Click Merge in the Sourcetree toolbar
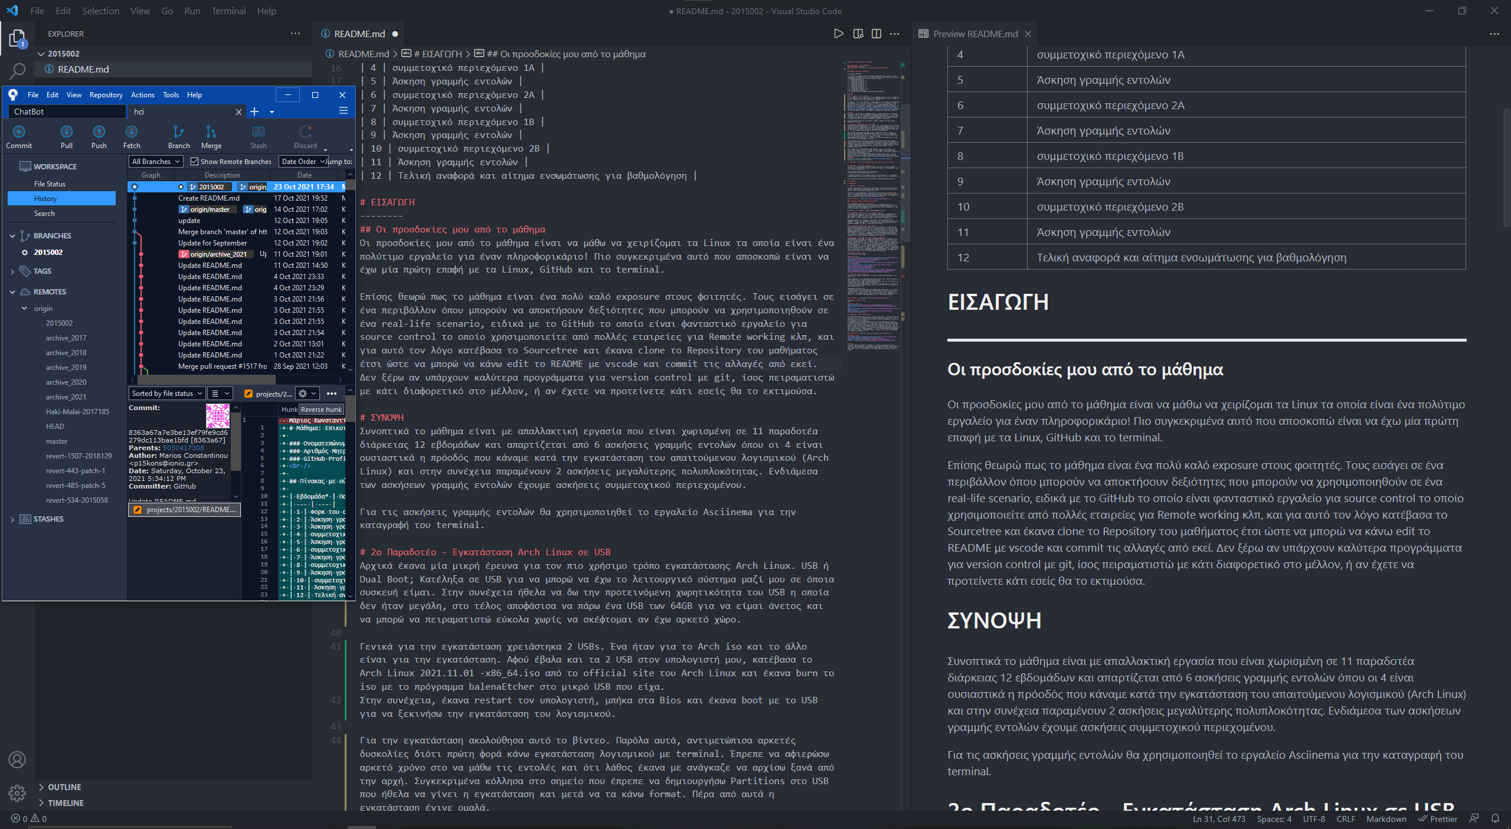 click(211, 137)
